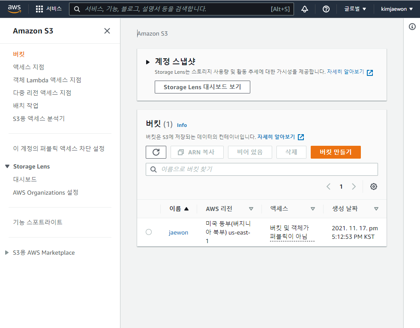
Task: Select the radio button for bucket jaewon
Action: coord(148,232)
